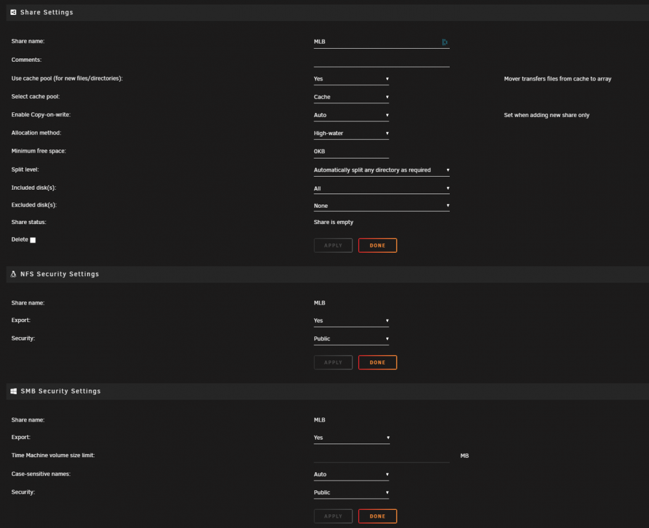Expand the Split level dropdown
649x528 pixels.
pos(381,170)
